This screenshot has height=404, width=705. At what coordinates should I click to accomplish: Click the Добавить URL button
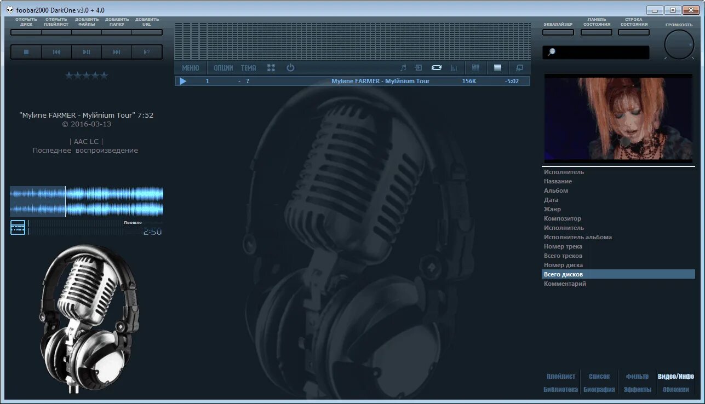click(x=147, y=32)
